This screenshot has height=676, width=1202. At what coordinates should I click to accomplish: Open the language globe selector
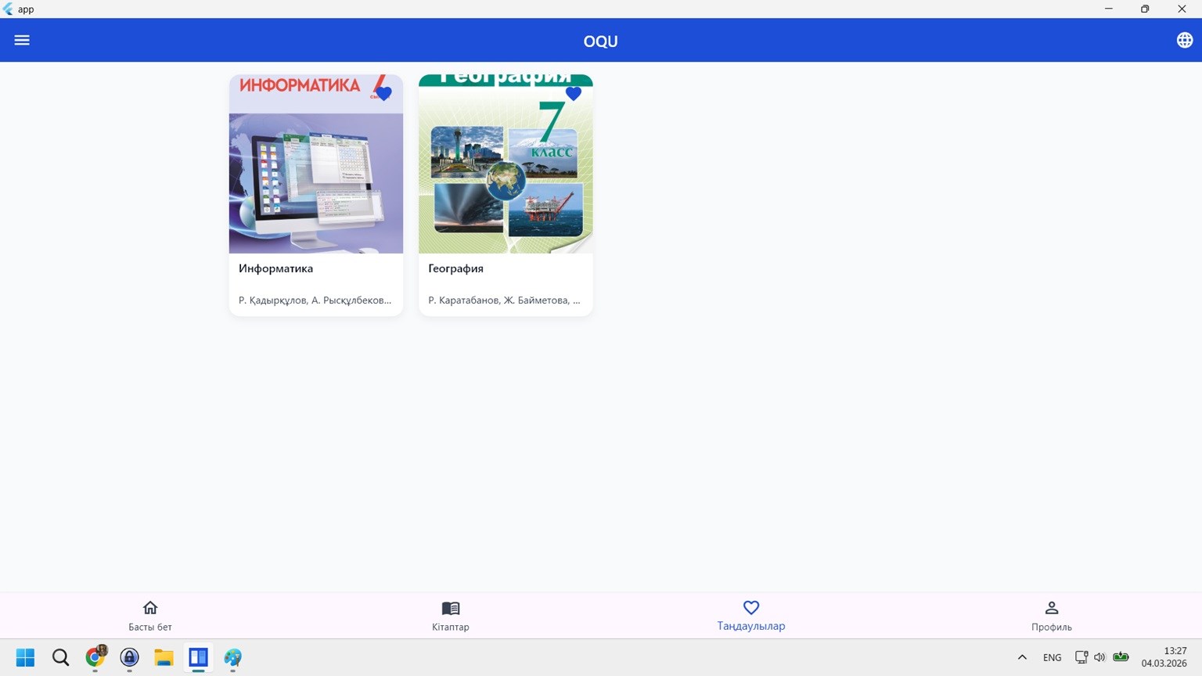tap(1185, 40)
